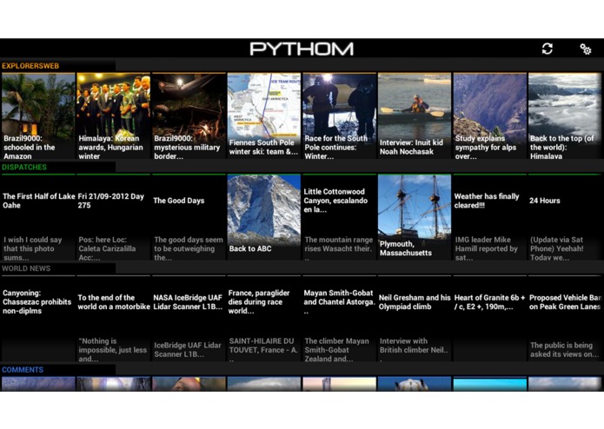Viewport: 604px width, 429px height.
Task: Open 'France, paraglider dies during race' news
Action: (264, 319)
